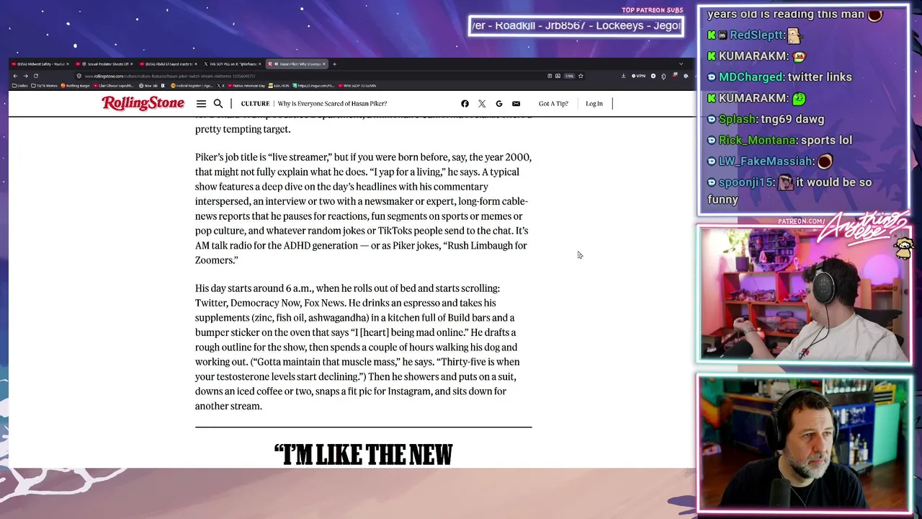Open a new browser tab
This screenshot has width=922, height=519.
tap(334, 64)
